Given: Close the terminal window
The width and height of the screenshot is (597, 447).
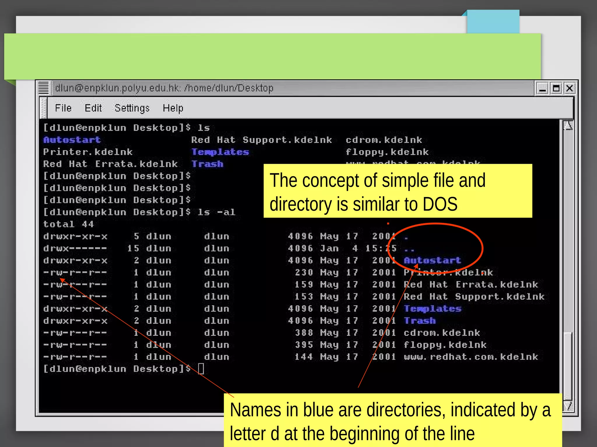Looking at the screenshot, I should coord(569,88).
